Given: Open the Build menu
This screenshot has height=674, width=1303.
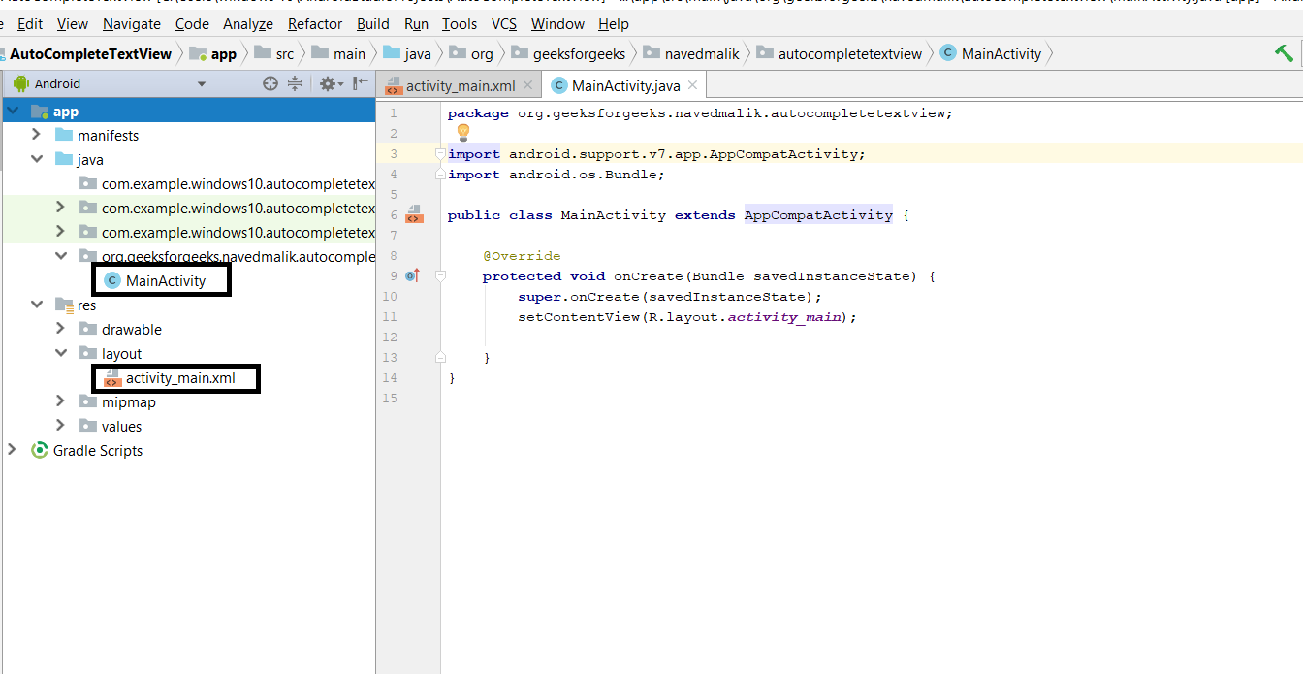Looking at the screenshot, I should coord(373,23).
